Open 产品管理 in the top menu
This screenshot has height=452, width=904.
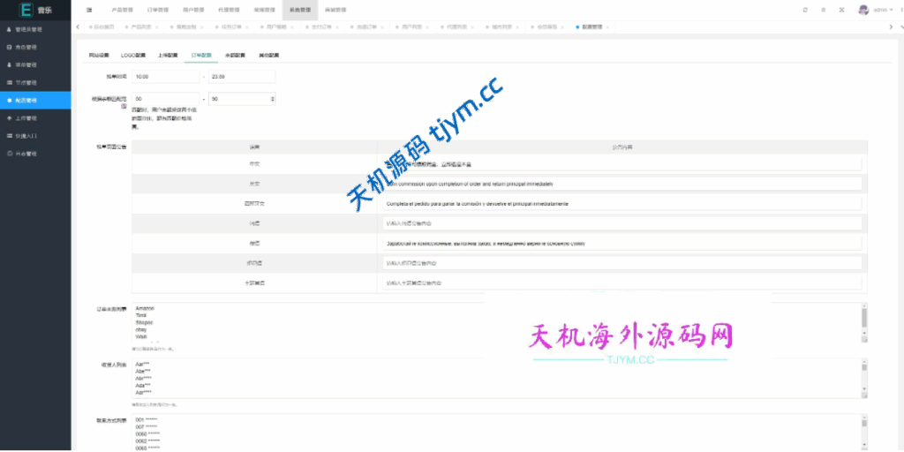click(123, 9)
